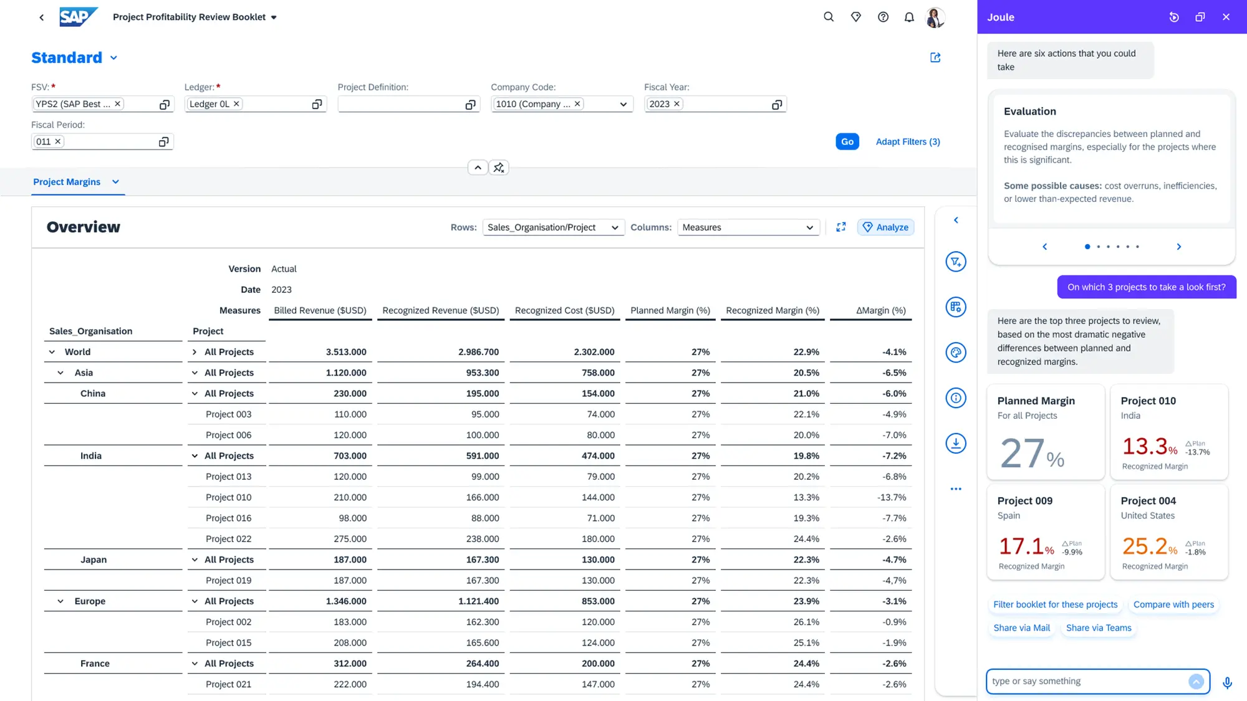Collapse the Europe sales organisation row
This screenshot has height=701, width=1247.
point(60,601)
